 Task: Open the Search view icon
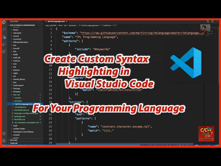4,29
